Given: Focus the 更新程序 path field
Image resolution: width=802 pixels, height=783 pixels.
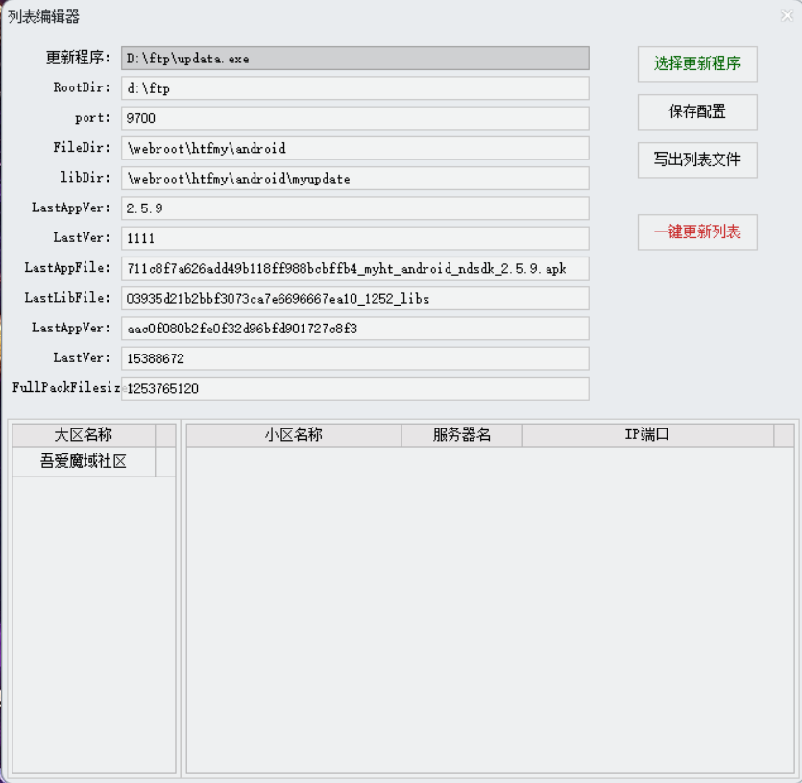Looking at the screenshot, I should pos(355,59).
